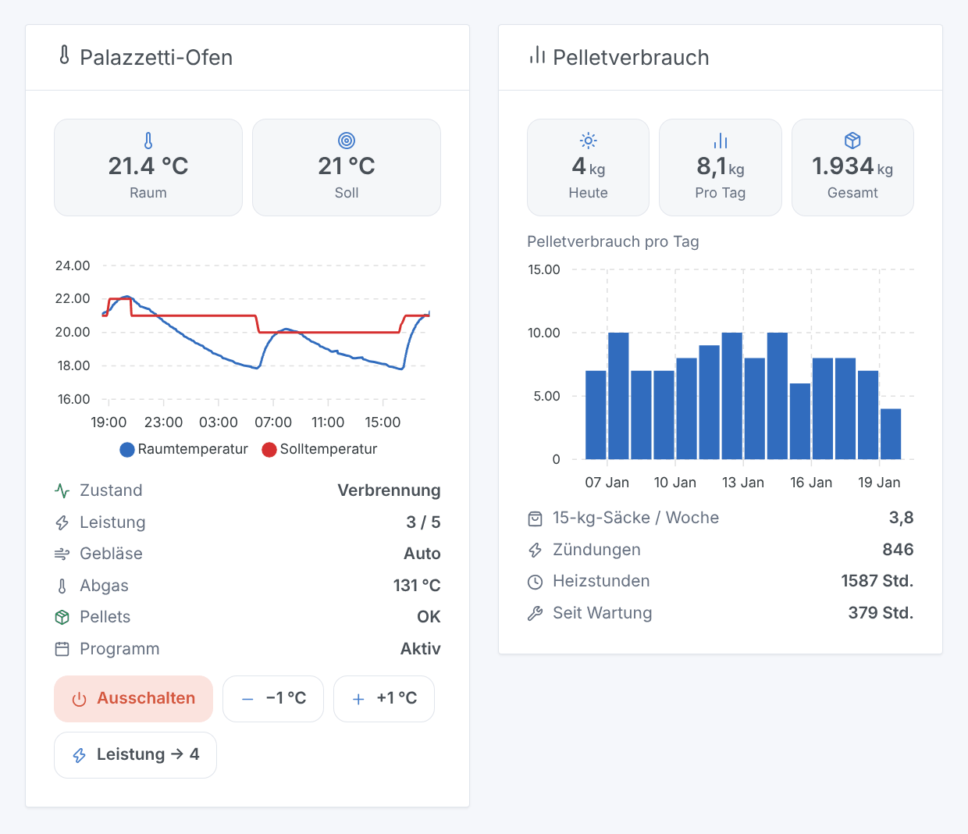Click the package icon next to Pellets

click(x=62, y=617)
